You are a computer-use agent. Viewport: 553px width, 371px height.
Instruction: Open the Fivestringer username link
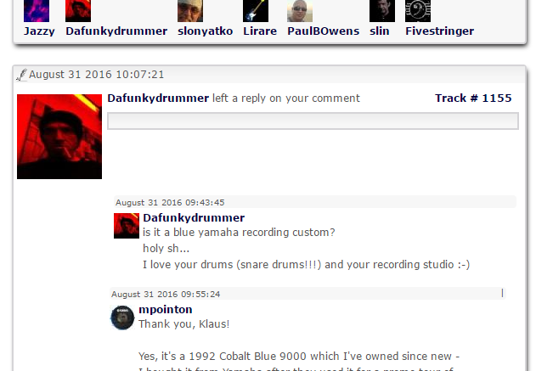point(439,31)
